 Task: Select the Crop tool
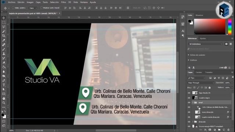tap(4, 36)
